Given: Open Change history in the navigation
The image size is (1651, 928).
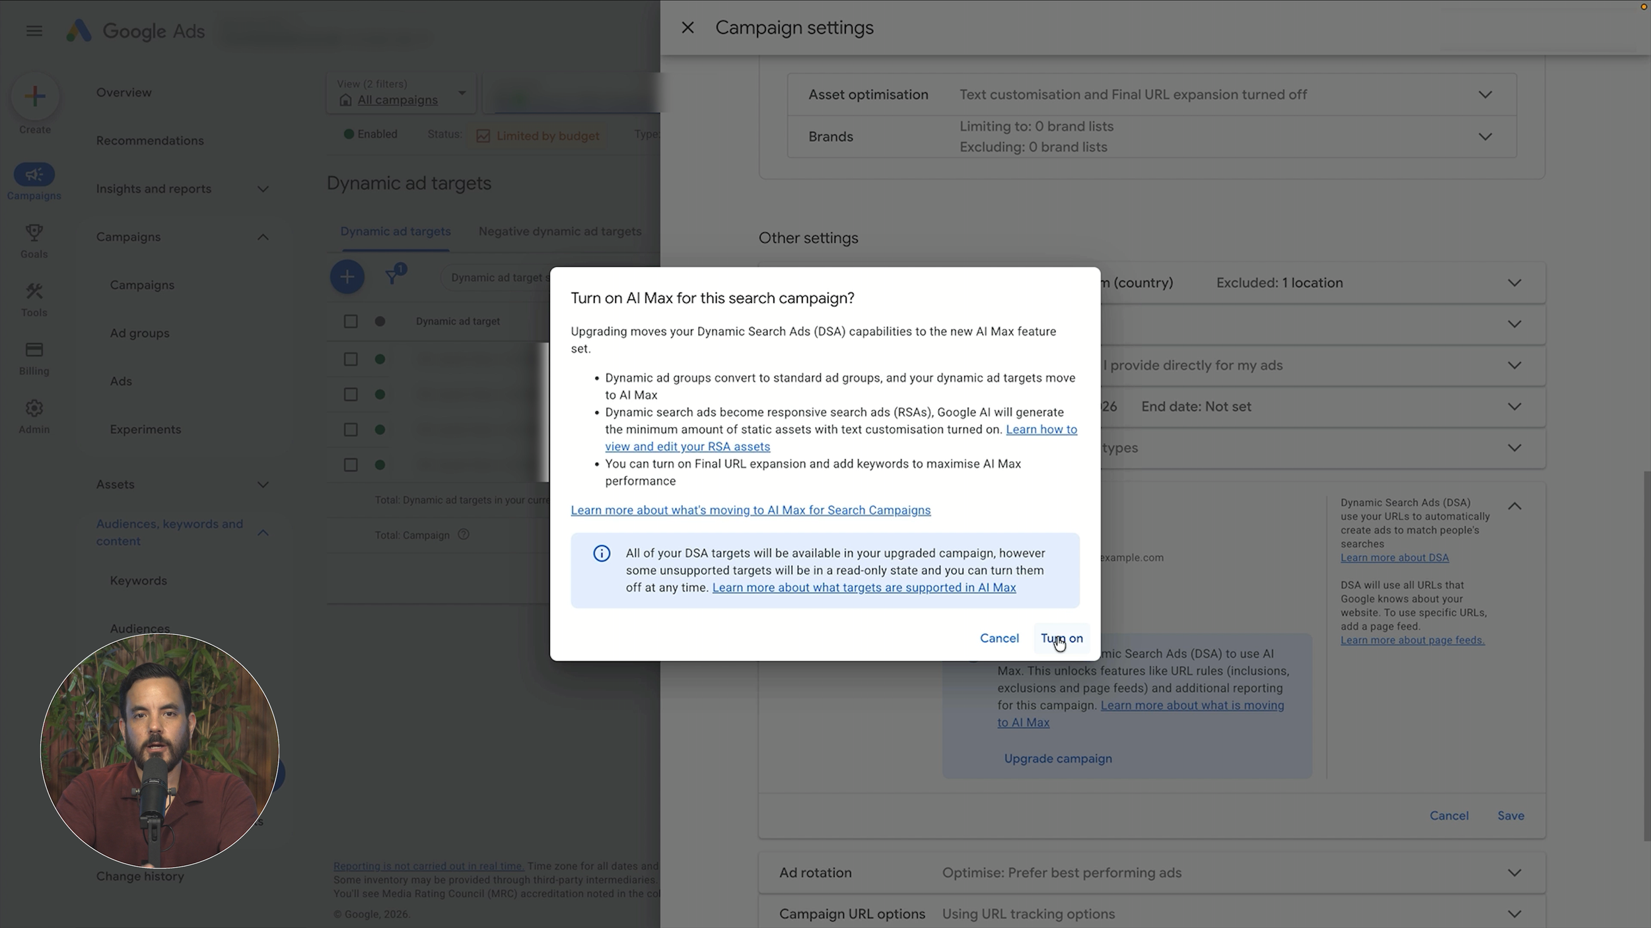Looking at the screenshot, I should click(140, 877).
